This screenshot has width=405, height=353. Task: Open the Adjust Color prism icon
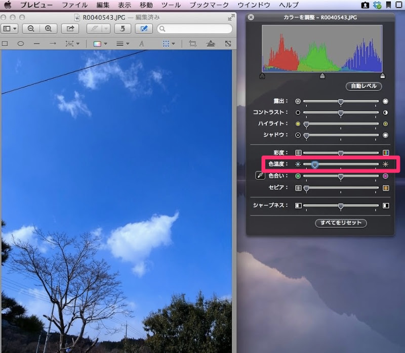click(x=211, y=43)
